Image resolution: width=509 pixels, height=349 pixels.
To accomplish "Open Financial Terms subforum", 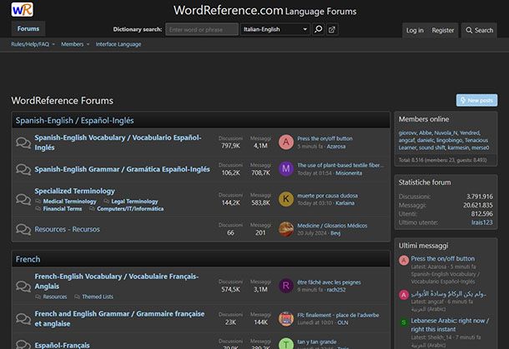I will (x=63, y=209).
